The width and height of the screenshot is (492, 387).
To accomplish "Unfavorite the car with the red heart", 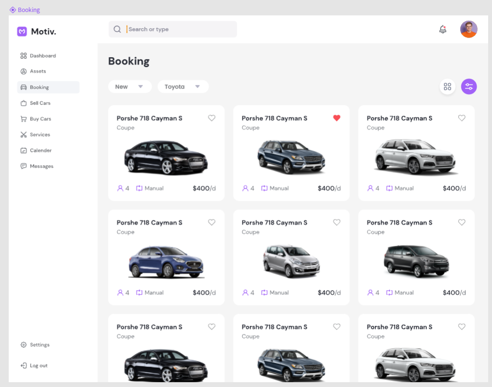I will click(336, 118).
